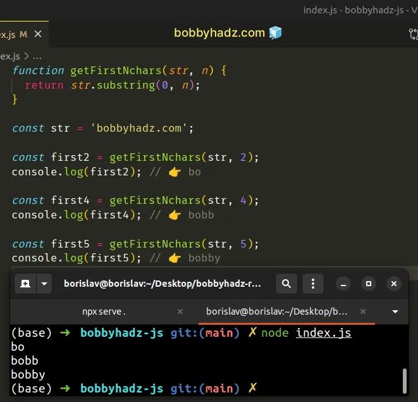Click the terminal window title text
The image size is (418, 402).
[x=163, y=284]
